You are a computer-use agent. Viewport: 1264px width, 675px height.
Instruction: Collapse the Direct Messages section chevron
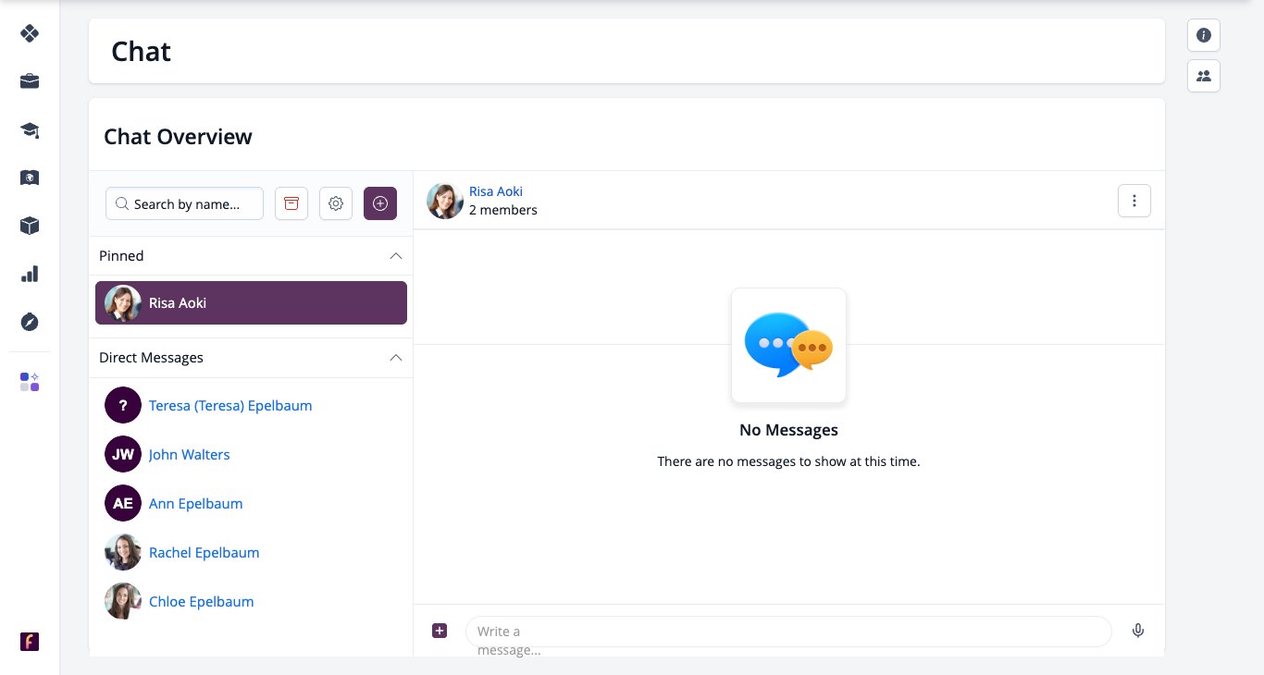point(395,357)
